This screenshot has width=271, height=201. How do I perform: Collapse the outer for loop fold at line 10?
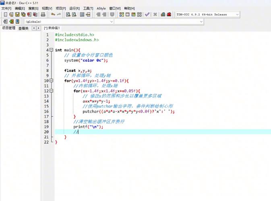(x=51, y=80)
